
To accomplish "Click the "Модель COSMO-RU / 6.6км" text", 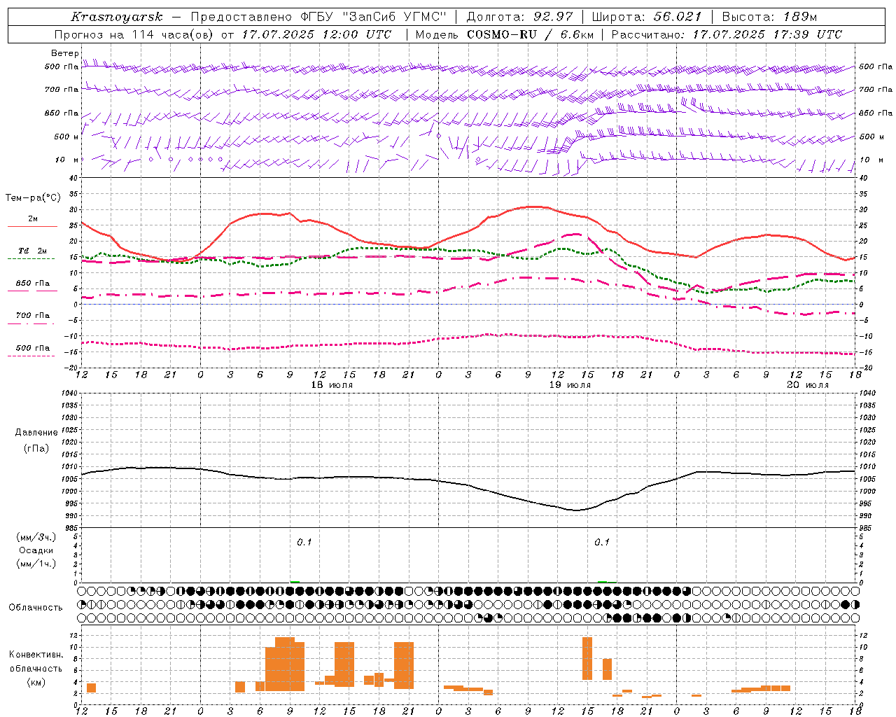I will coord(504,34).
